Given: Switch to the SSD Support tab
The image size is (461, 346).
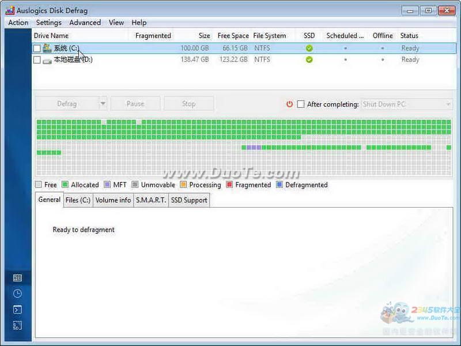Looking at the screenshot, I should (x=189, y=200).
